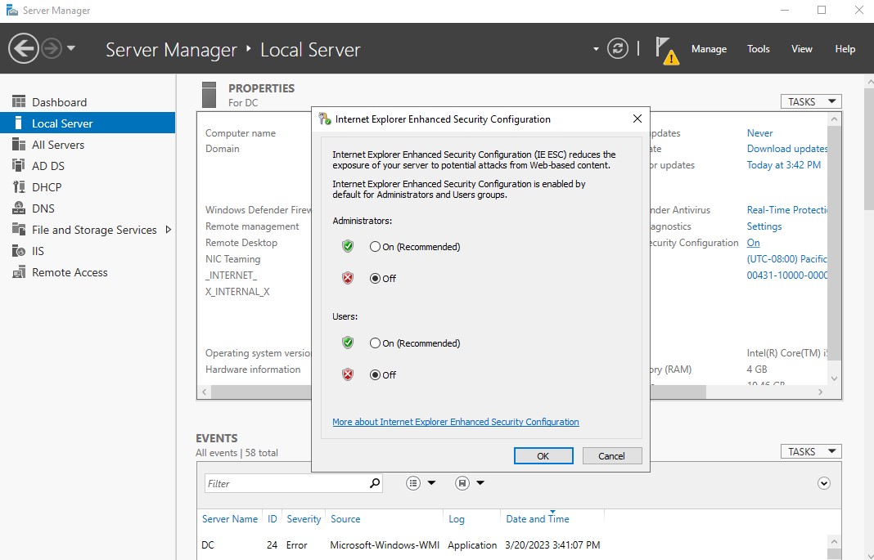Open dropdown arrow beside save query icon
Screen dimensions: 874x560
480,483
